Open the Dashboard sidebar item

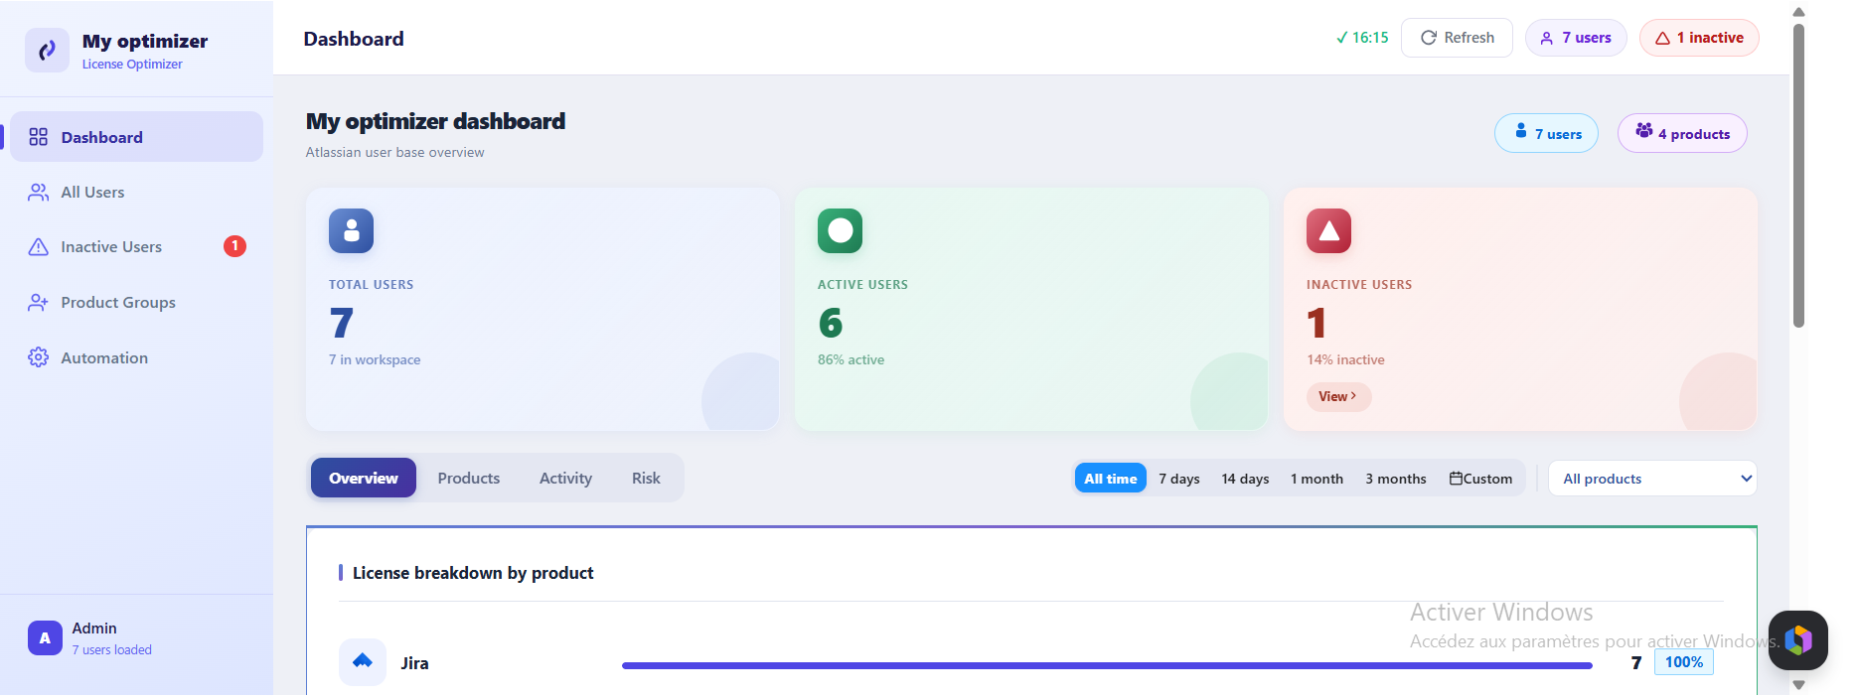[x=136, y=137]
